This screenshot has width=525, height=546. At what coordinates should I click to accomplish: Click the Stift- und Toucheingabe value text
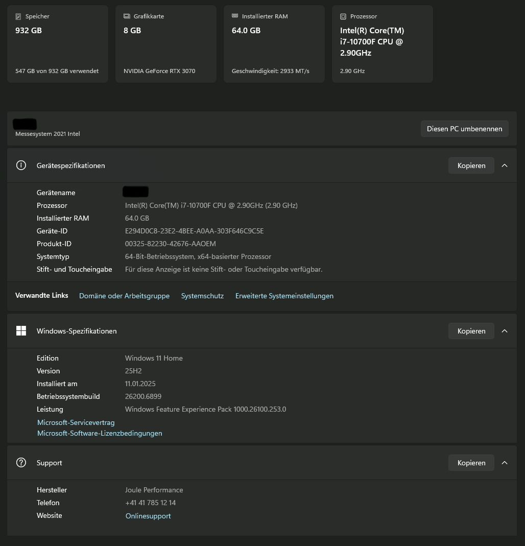[x=224, y=269]
